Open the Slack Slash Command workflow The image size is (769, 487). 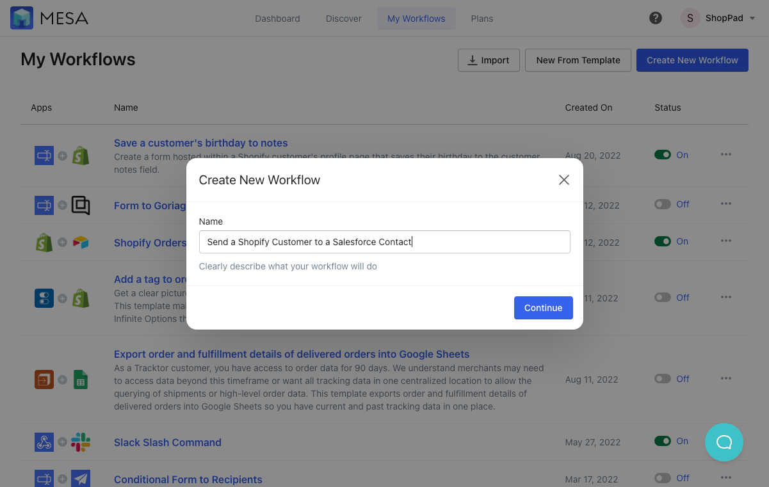pos(168,442)
